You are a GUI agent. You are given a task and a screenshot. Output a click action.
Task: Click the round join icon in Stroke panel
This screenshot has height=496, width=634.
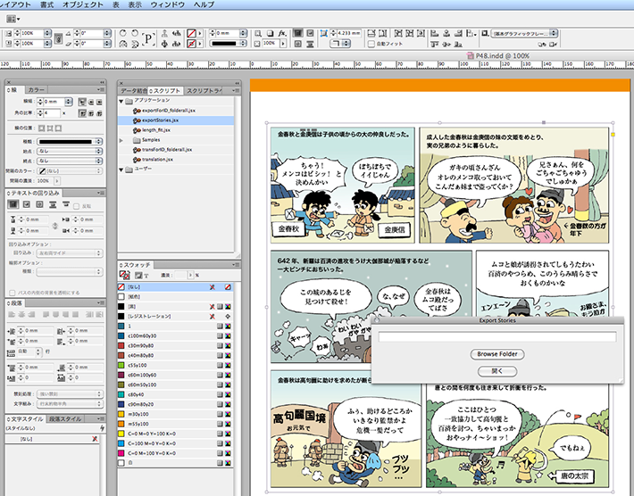pyautogui.click(x=91, y=113)
